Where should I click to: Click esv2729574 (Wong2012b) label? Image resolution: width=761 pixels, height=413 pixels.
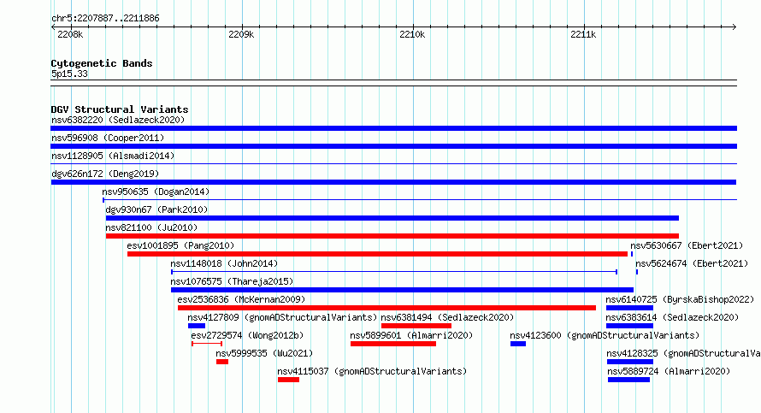[247, 335]
